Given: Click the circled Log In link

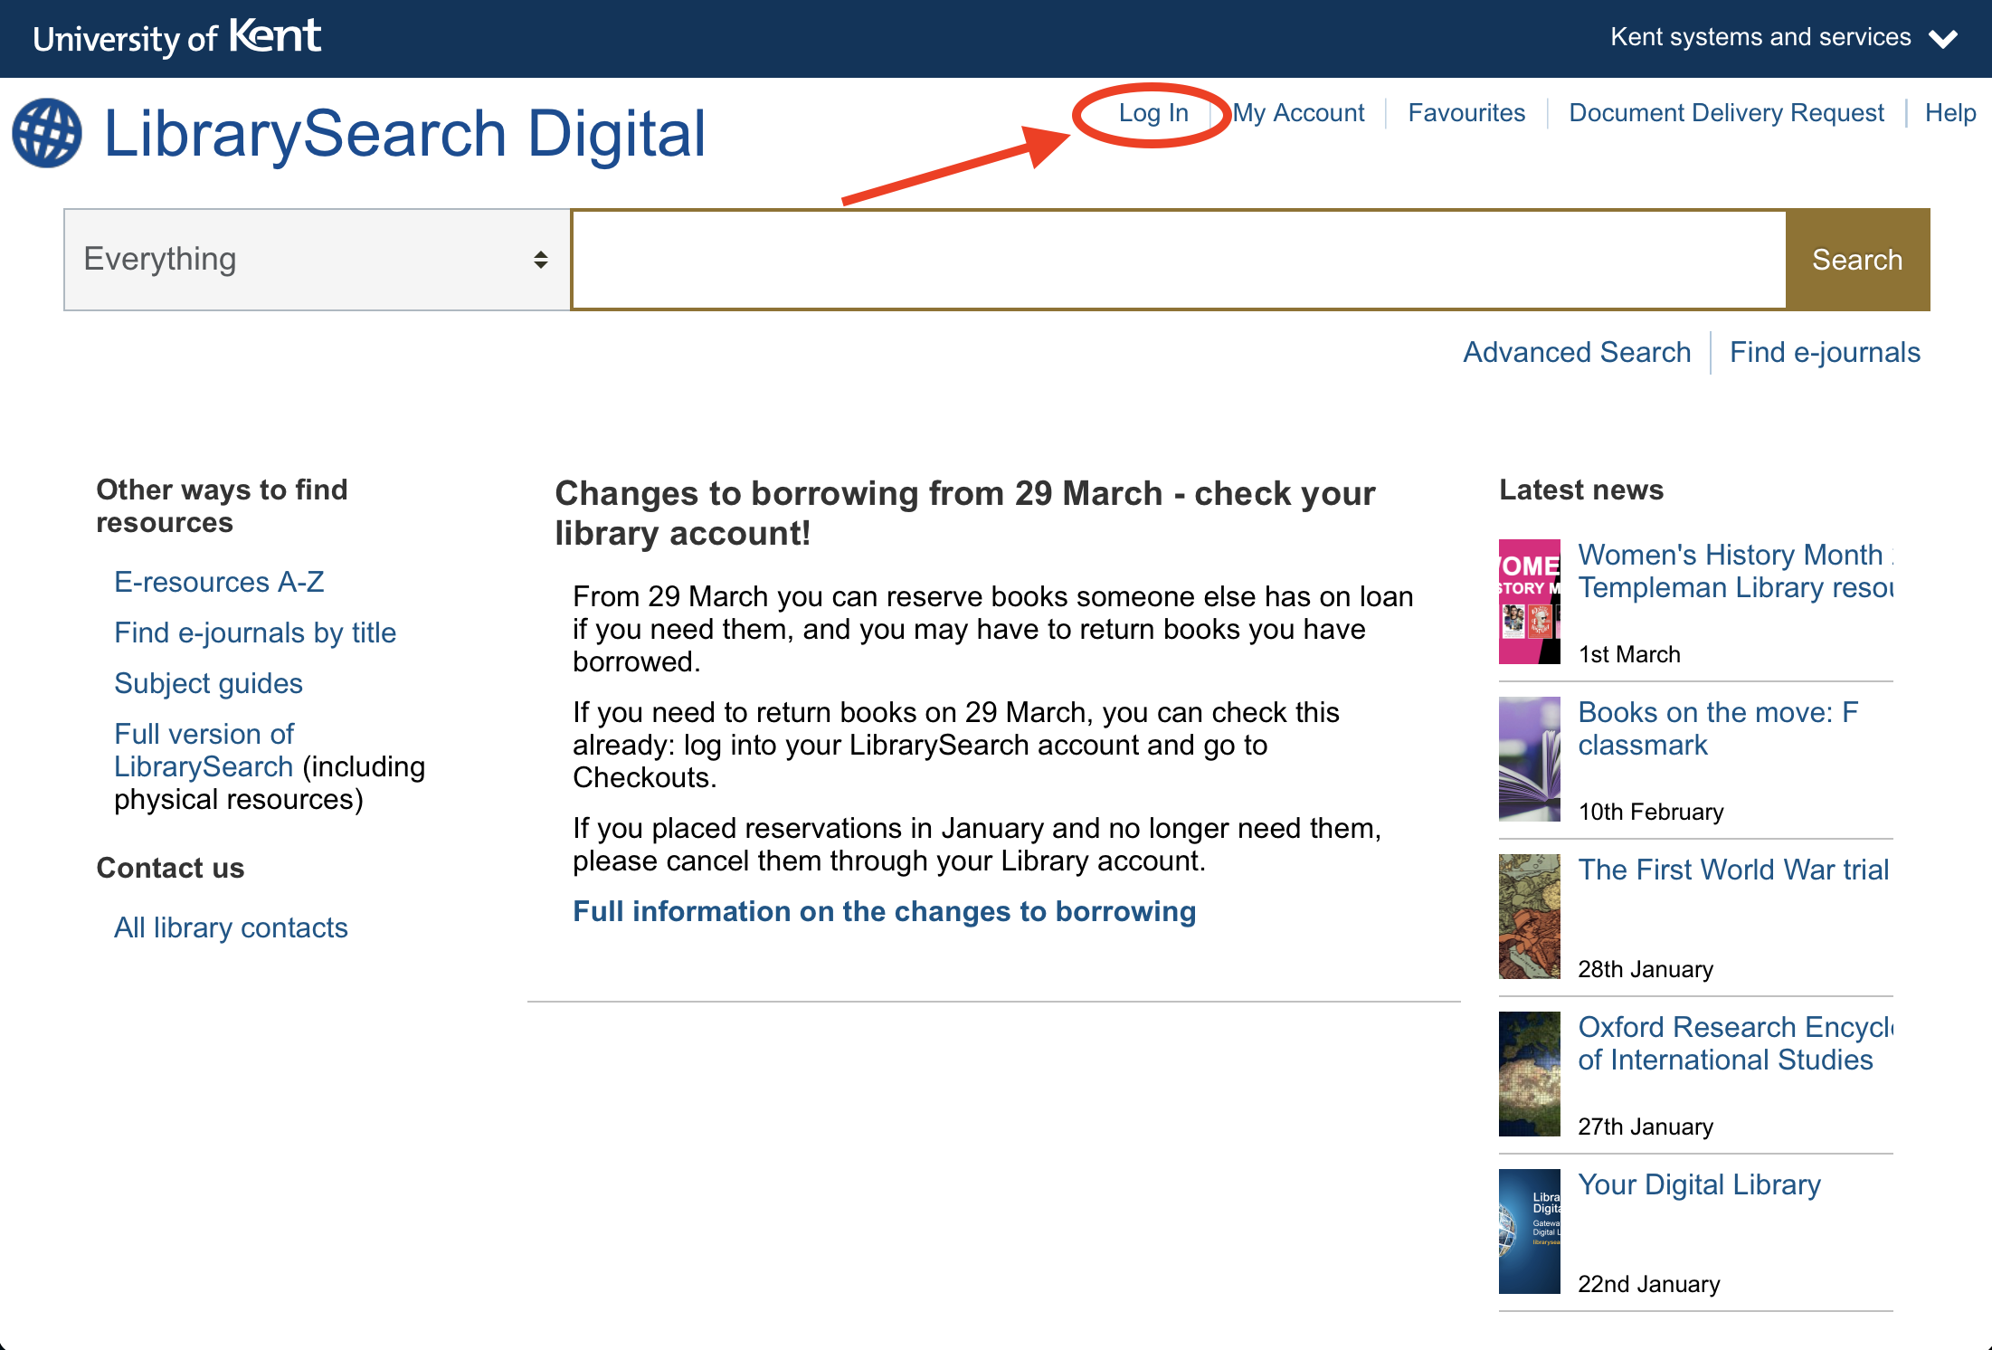Looking at the screenshot, I should [1153, 113].
